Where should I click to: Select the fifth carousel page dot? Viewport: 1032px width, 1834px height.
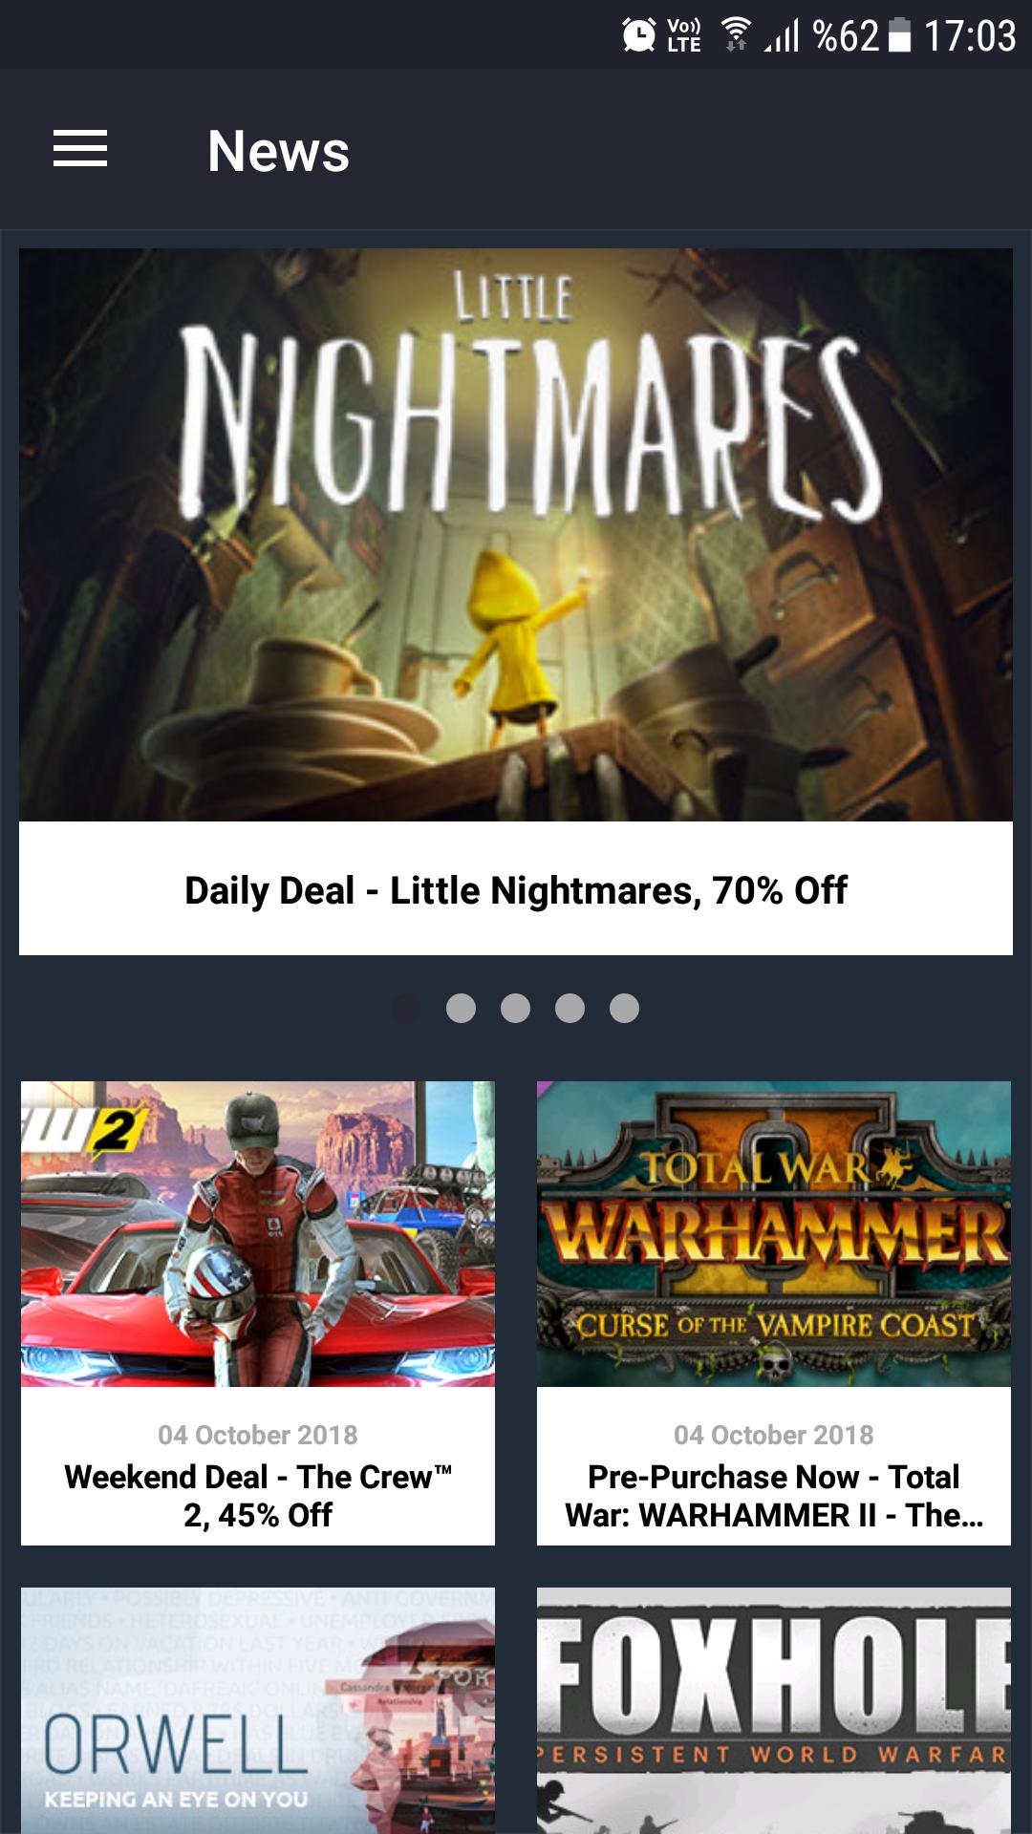click(625, 1008)
